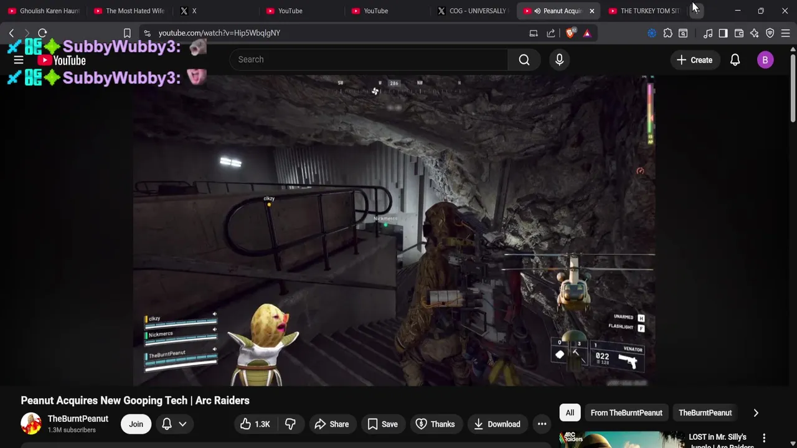Open TheBurntPeanut channel name link

tap(78, 419)
